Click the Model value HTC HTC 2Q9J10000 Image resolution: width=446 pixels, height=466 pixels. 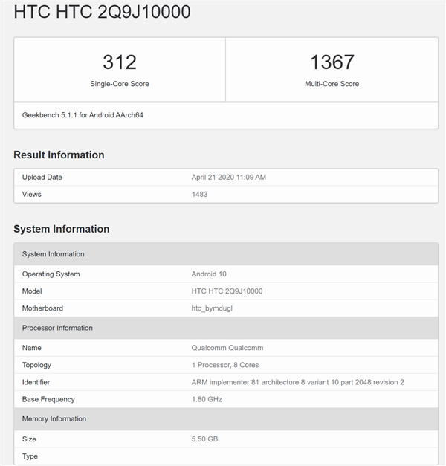(227, 291)
